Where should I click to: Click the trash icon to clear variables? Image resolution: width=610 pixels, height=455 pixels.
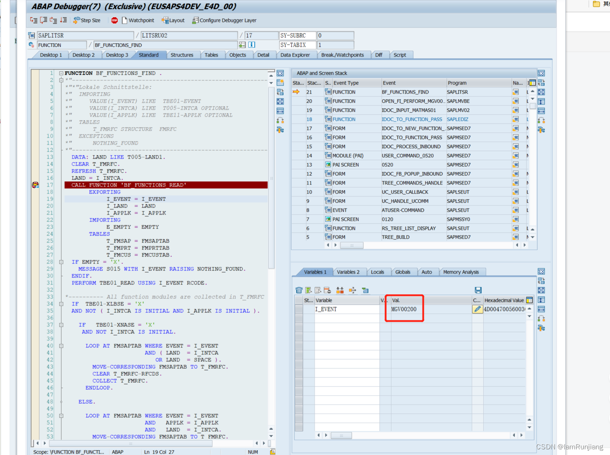coord(299,290)
